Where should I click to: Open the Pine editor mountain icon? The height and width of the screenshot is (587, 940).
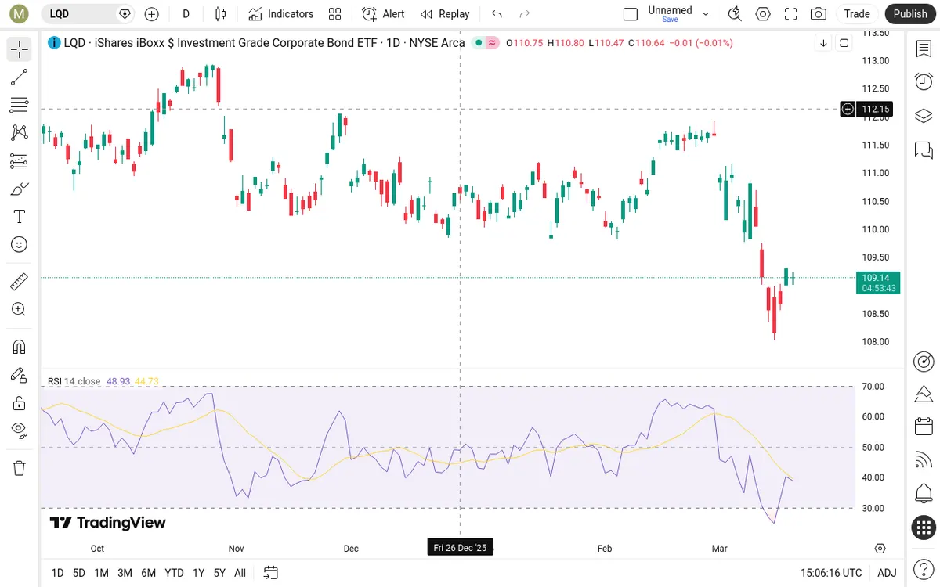[x=924, y=393]
